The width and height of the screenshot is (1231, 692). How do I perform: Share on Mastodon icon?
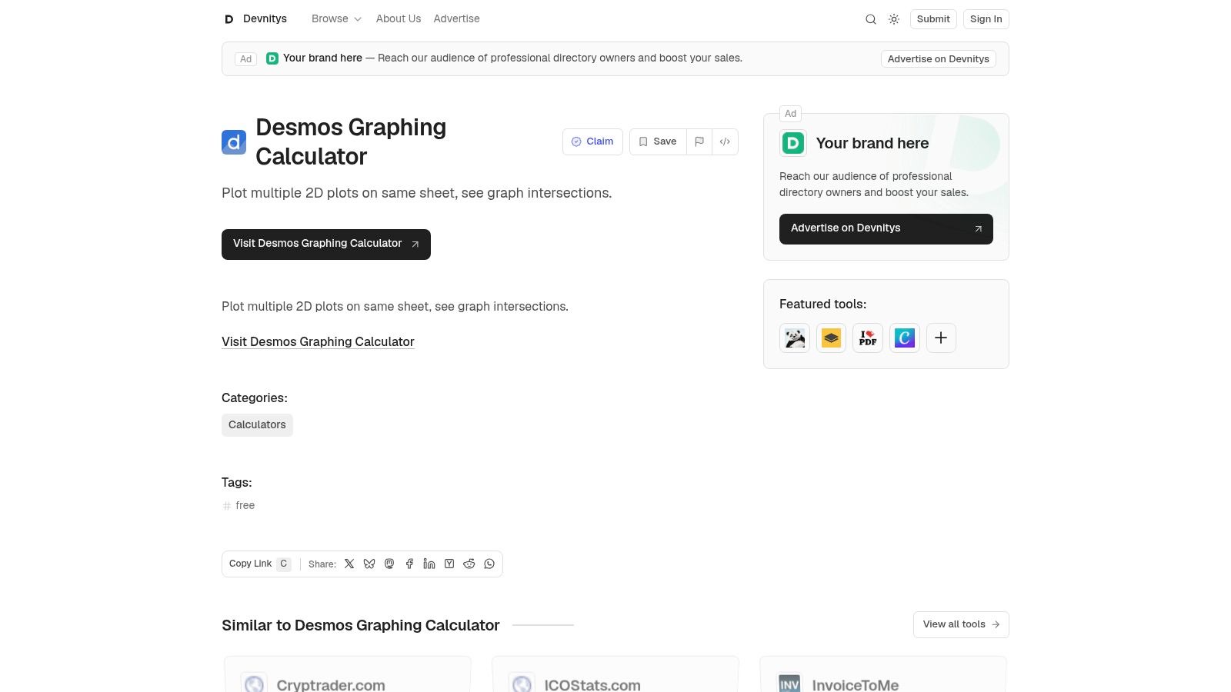click(x=389, y=564)
